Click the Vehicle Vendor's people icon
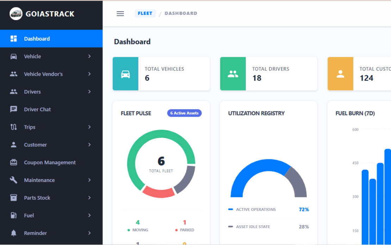Image resolution: width=391 pixels, height=245 pixels. tap(13, 74)
